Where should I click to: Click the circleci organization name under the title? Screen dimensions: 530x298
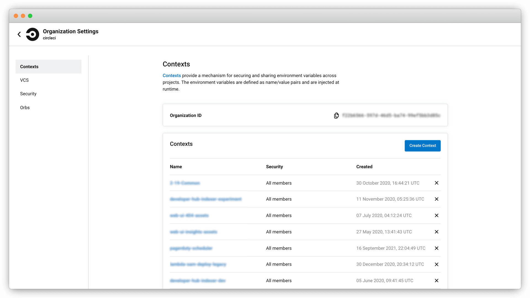pyautogui.click(x=49, y=38)
